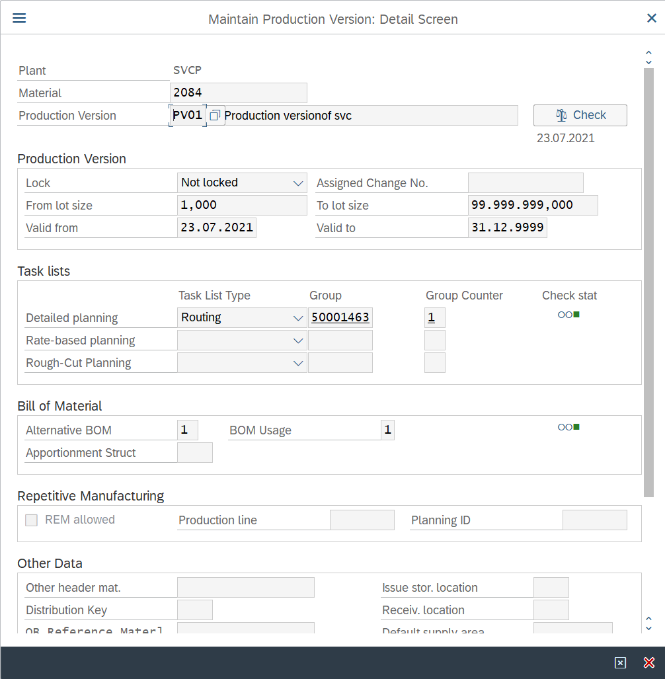Click the scroll-up chevrons at top right
The image size is (665, 679).
pos(648,57)
